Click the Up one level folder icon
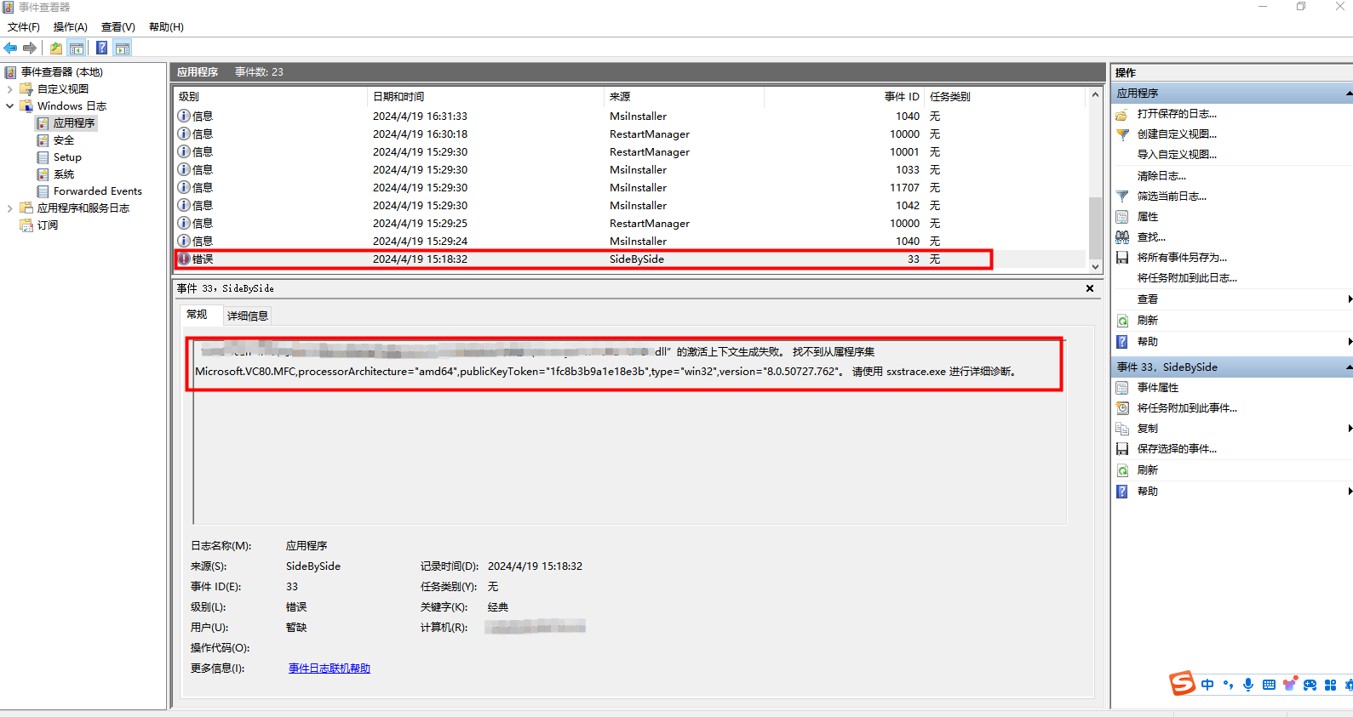Screen dimensions: 1353x717 (56, 48)
